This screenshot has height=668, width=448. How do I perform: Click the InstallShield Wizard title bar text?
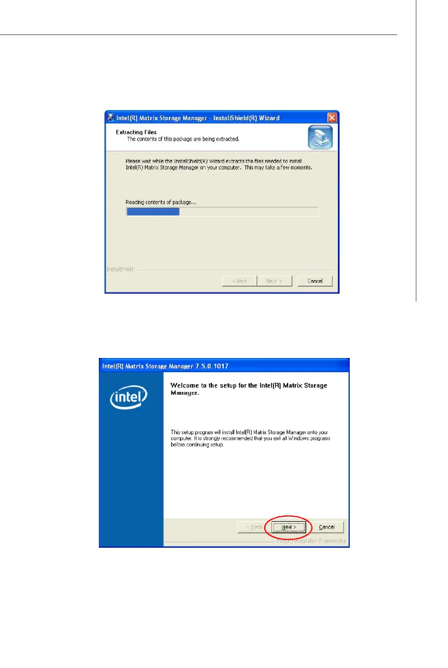pyautogui.click(x=198, y=118)
